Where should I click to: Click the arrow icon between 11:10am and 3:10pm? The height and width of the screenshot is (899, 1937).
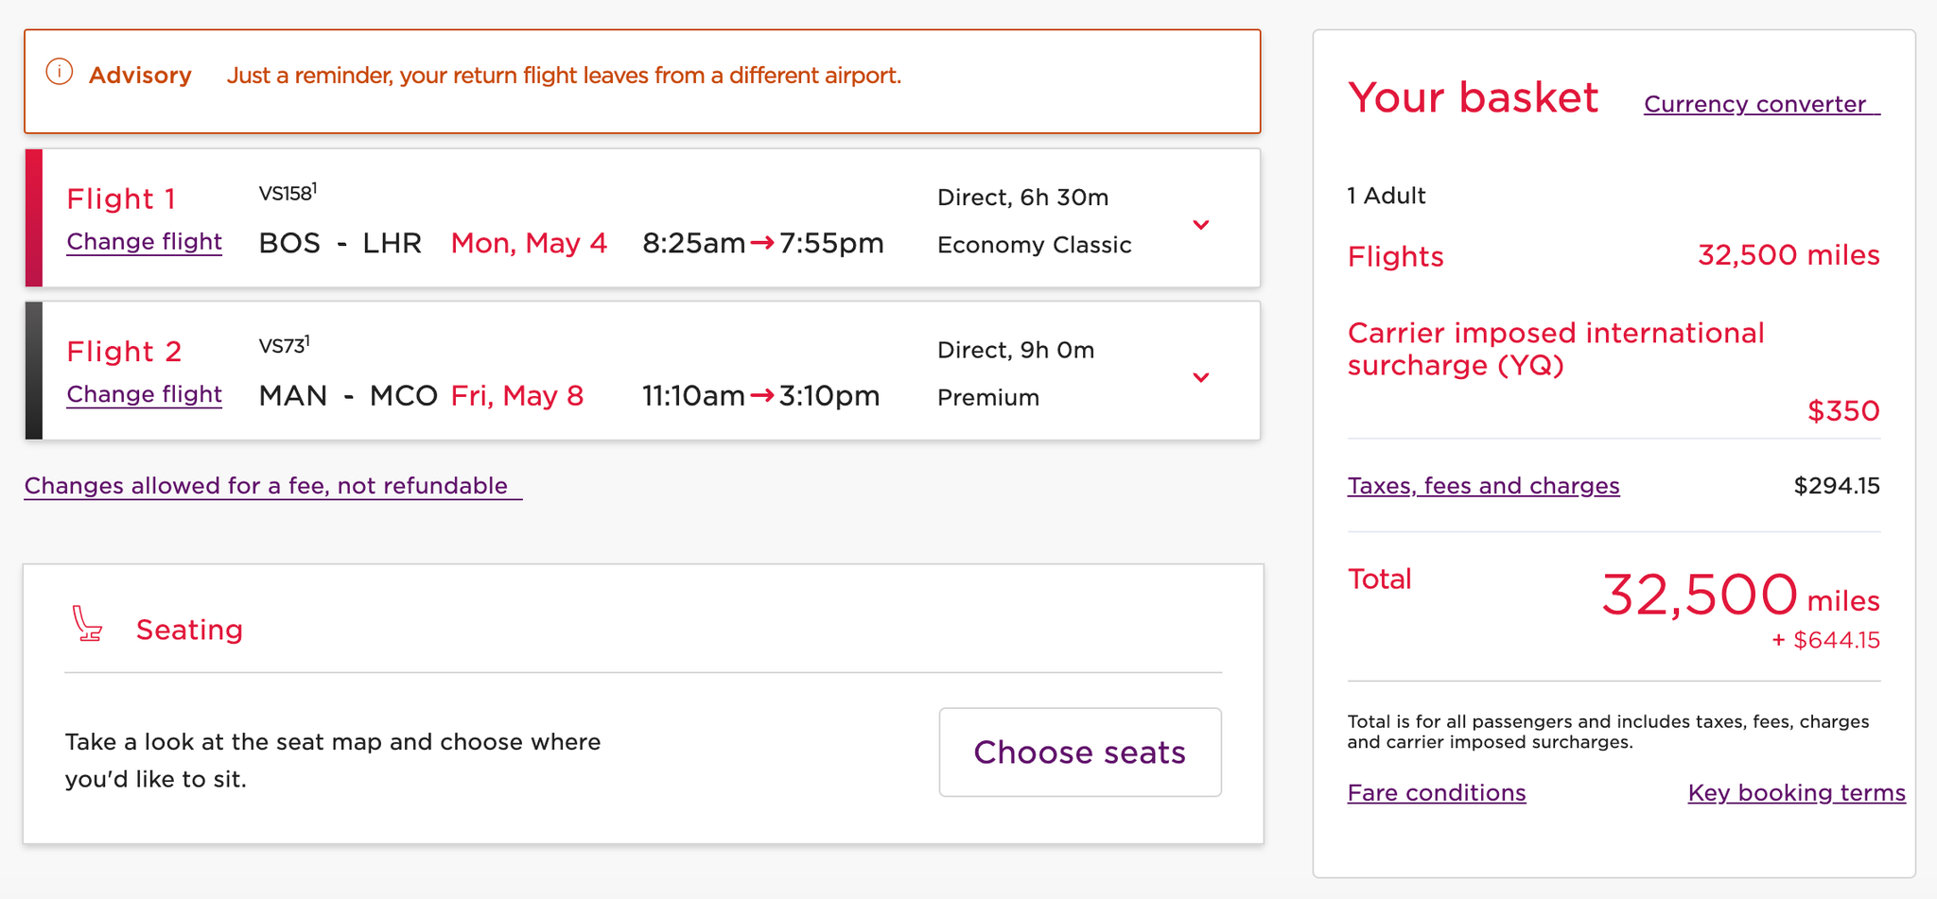759,396
